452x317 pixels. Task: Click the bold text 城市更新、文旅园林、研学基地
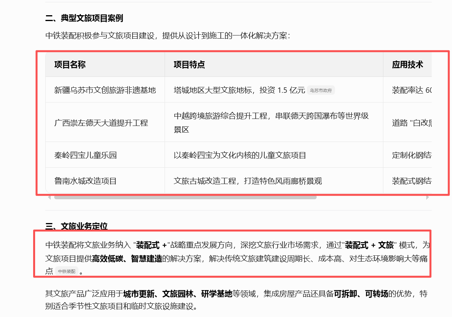click(x=177, y=294)
